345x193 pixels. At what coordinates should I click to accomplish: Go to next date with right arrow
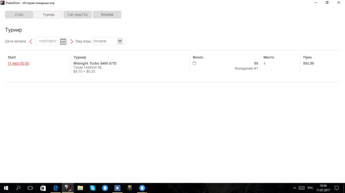(x=71, y=41)
